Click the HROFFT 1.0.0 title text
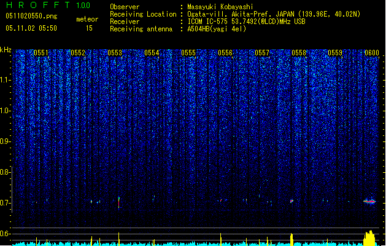Image resolution: width=386 pixels, height=246 pixels. tap(48, 5)
